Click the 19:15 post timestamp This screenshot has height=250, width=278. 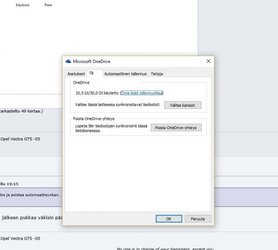click(13, 183)
